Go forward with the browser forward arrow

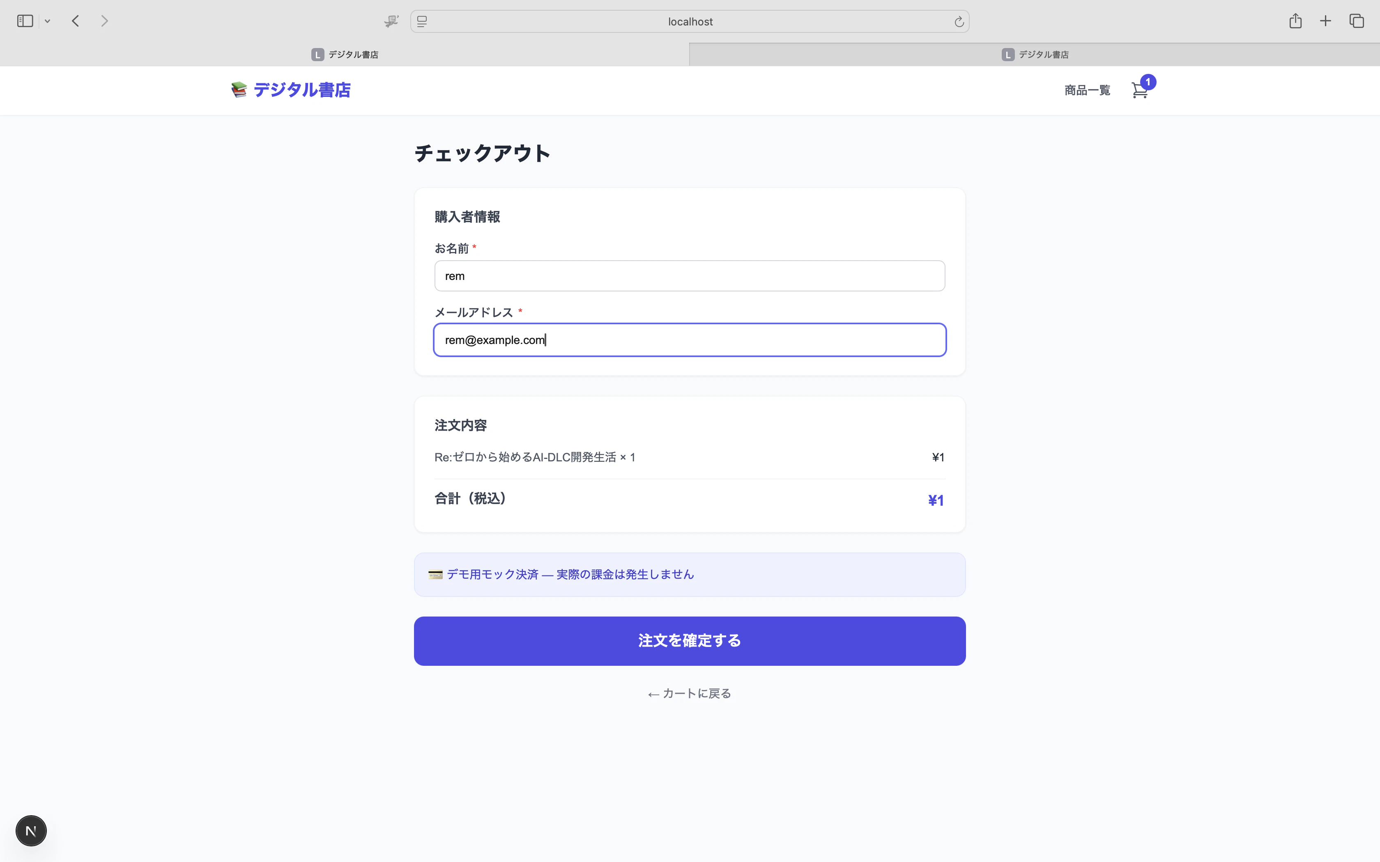coord(104,21)
